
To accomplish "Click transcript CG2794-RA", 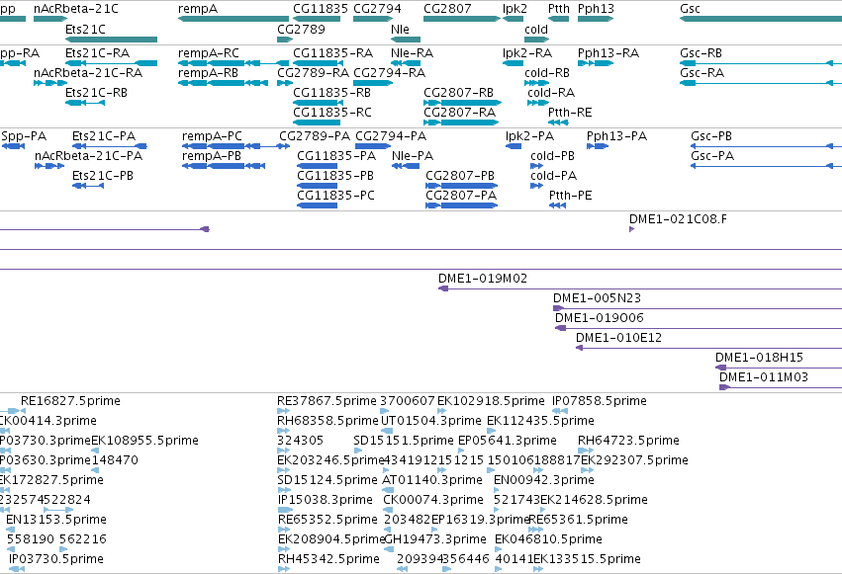I will pos(389,72).
